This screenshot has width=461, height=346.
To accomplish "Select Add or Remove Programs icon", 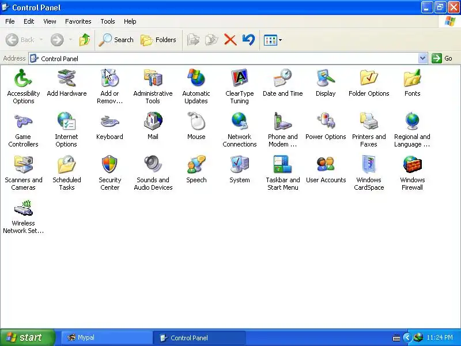I will 109,78.
